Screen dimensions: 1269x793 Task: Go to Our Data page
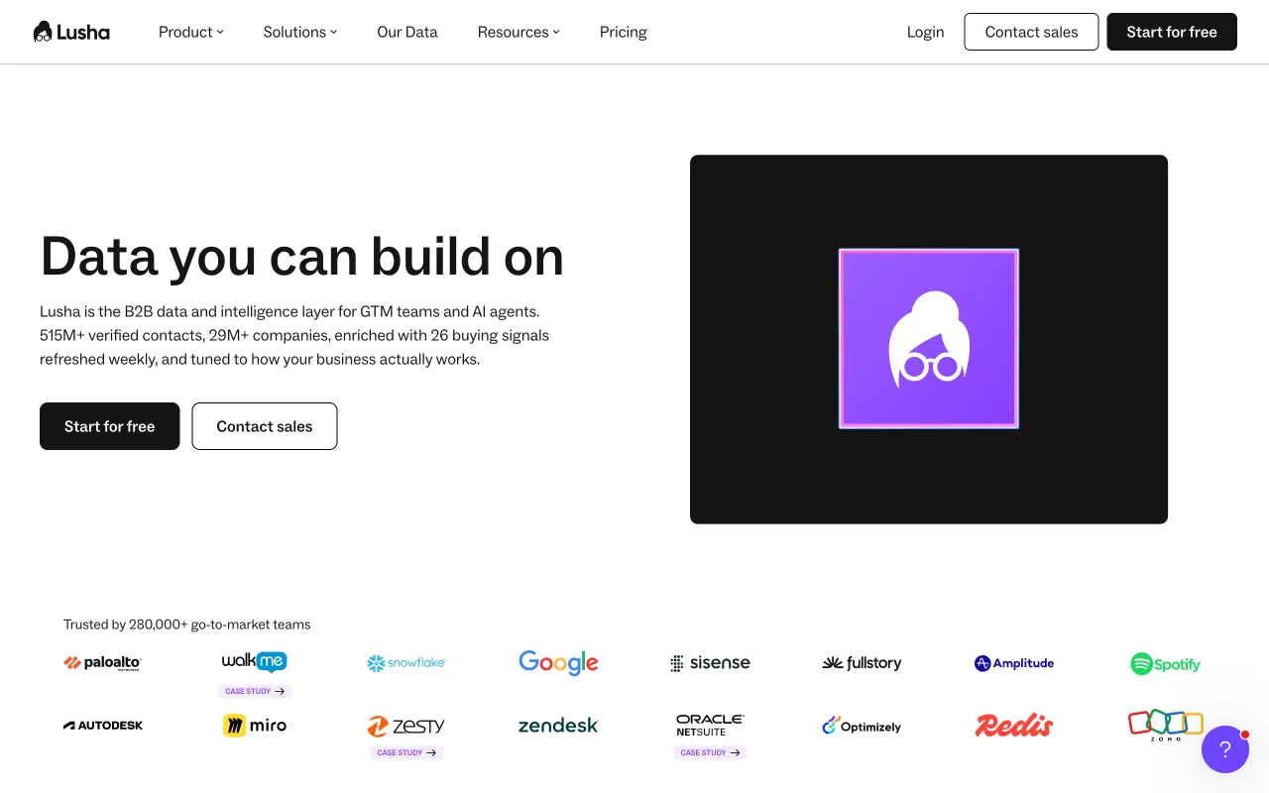click(407, 32)
